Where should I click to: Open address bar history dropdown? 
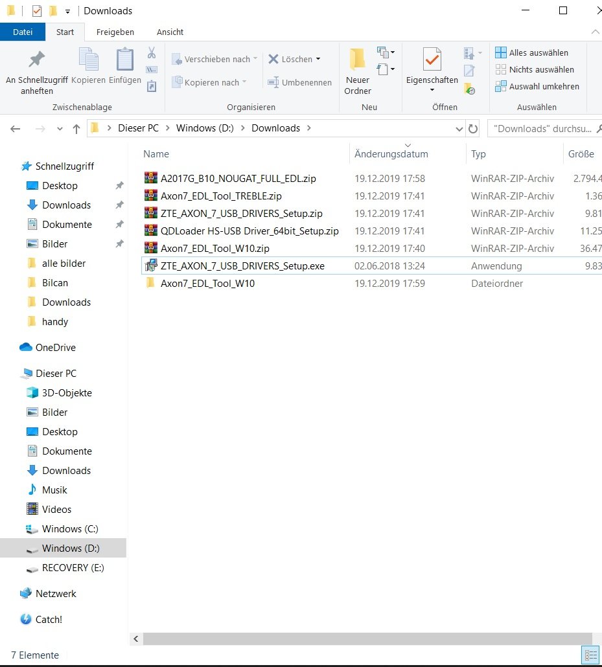[459, 128]
